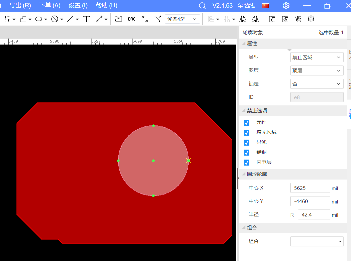Open the 线条45° routing angle dropdown
Viewport: 351px width, 261px height.
182,19
